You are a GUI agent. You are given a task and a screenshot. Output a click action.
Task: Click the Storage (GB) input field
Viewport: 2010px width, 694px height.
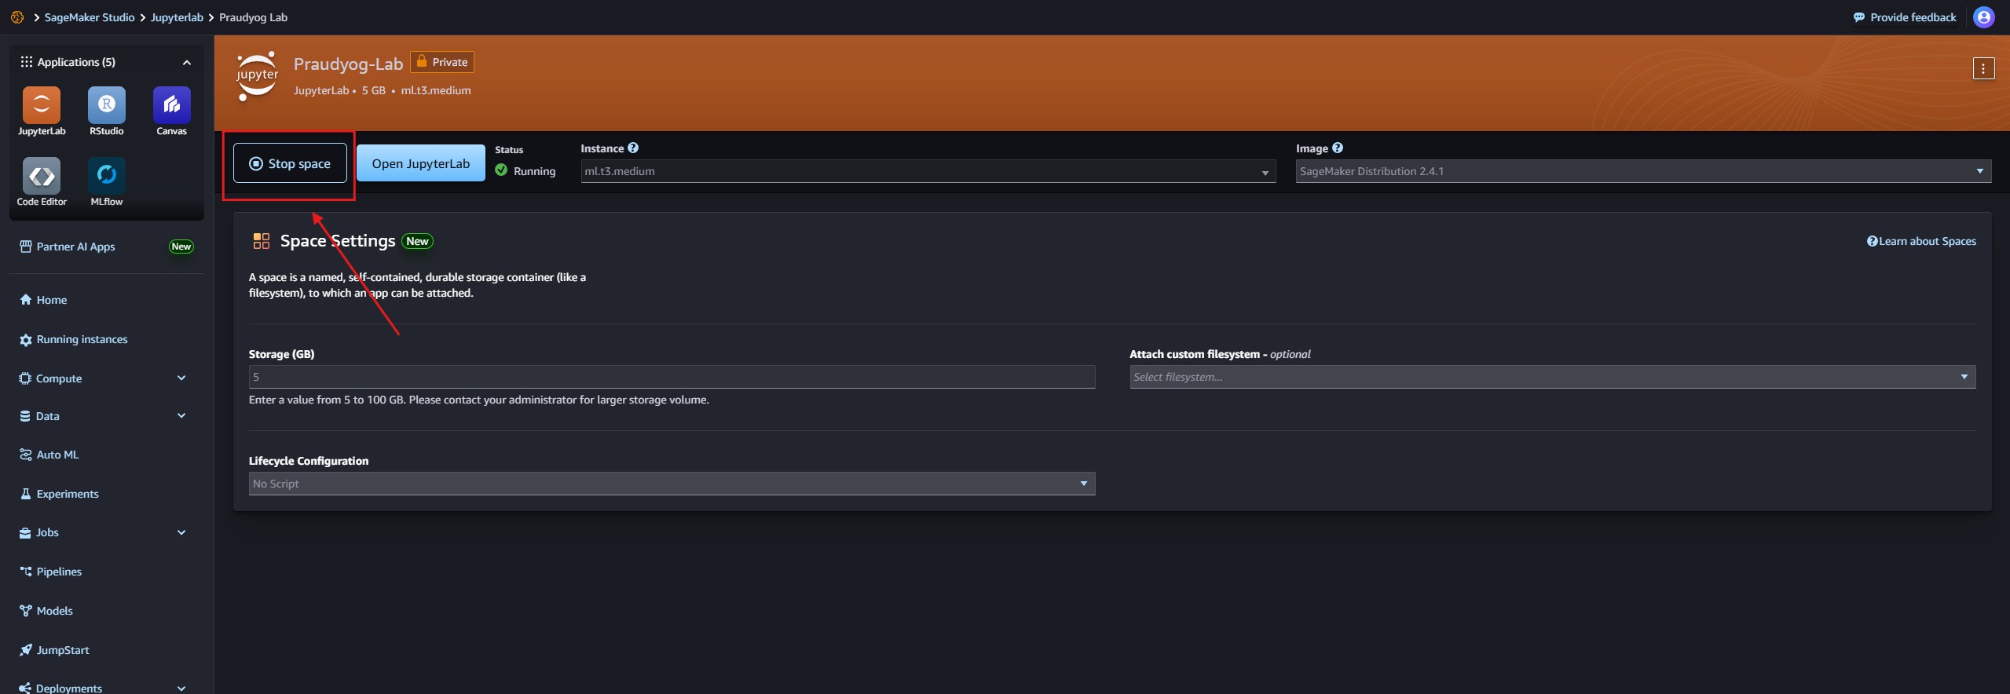point(672,377)
